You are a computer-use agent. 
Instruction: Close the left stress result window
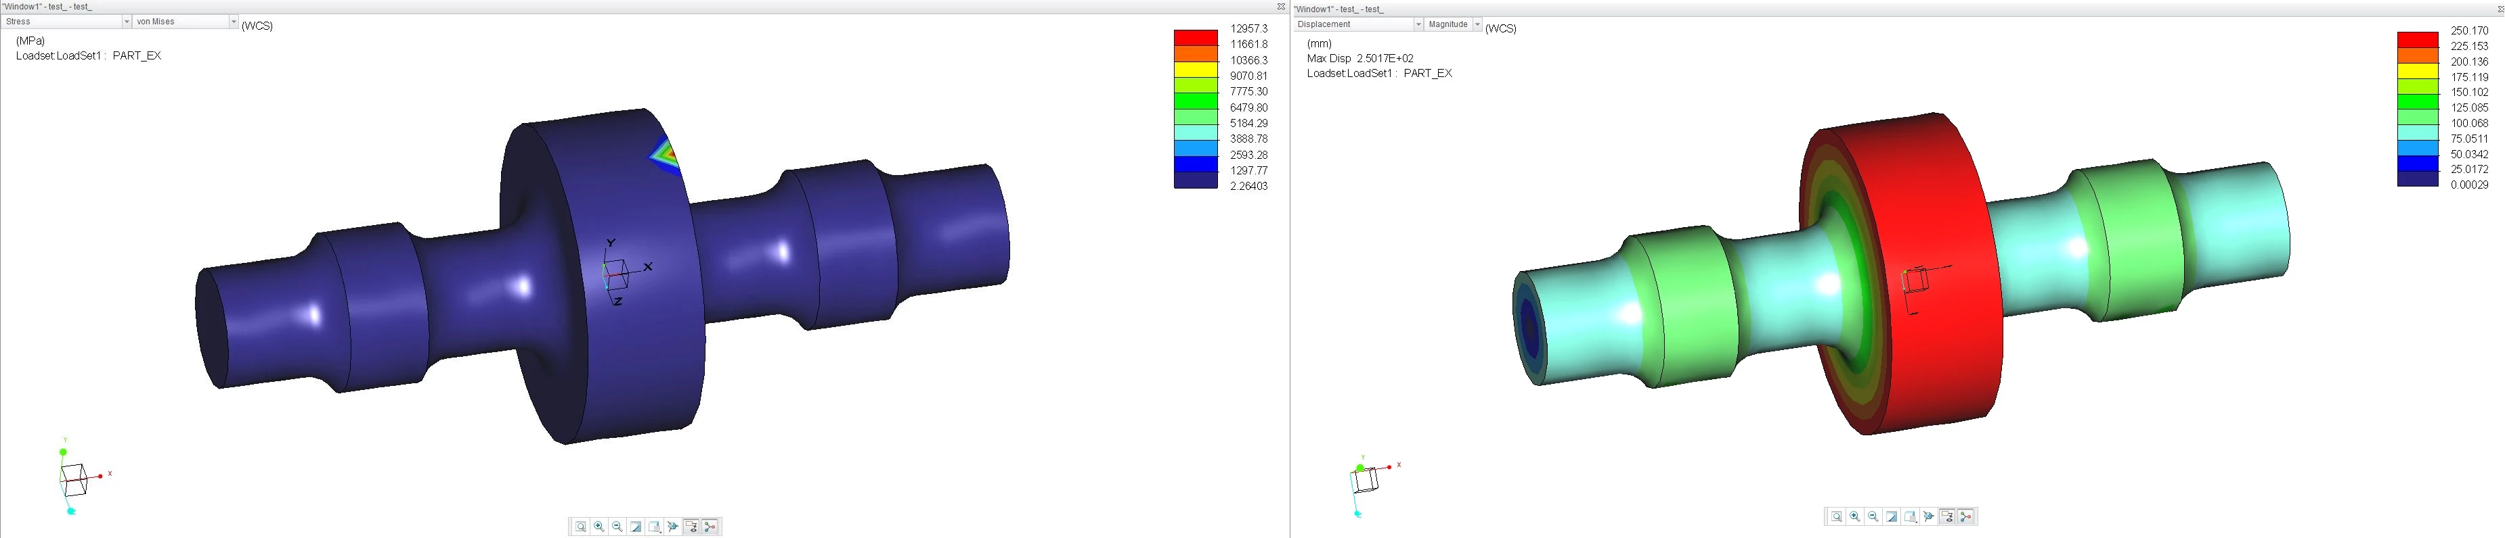tap(1281, 7)
